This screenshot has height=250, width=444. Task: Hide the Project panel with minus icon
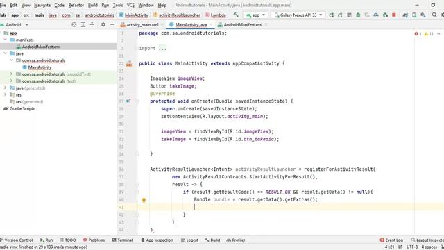coord(112,25)
